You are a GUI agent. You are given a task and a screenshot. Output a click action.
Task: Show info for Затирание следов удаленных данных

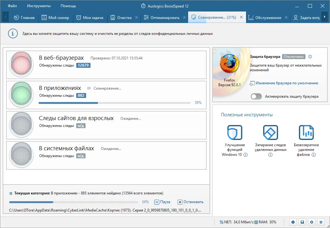pos(271,155)
